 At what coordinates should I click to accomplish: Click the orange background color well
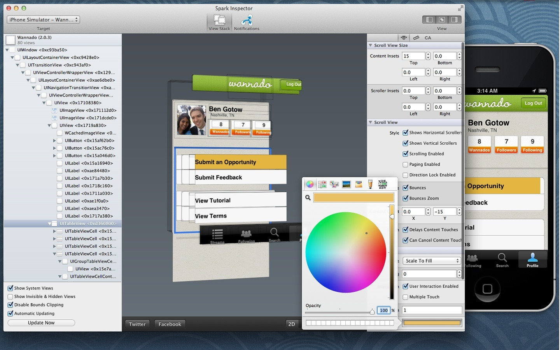[x=432, y=323]
